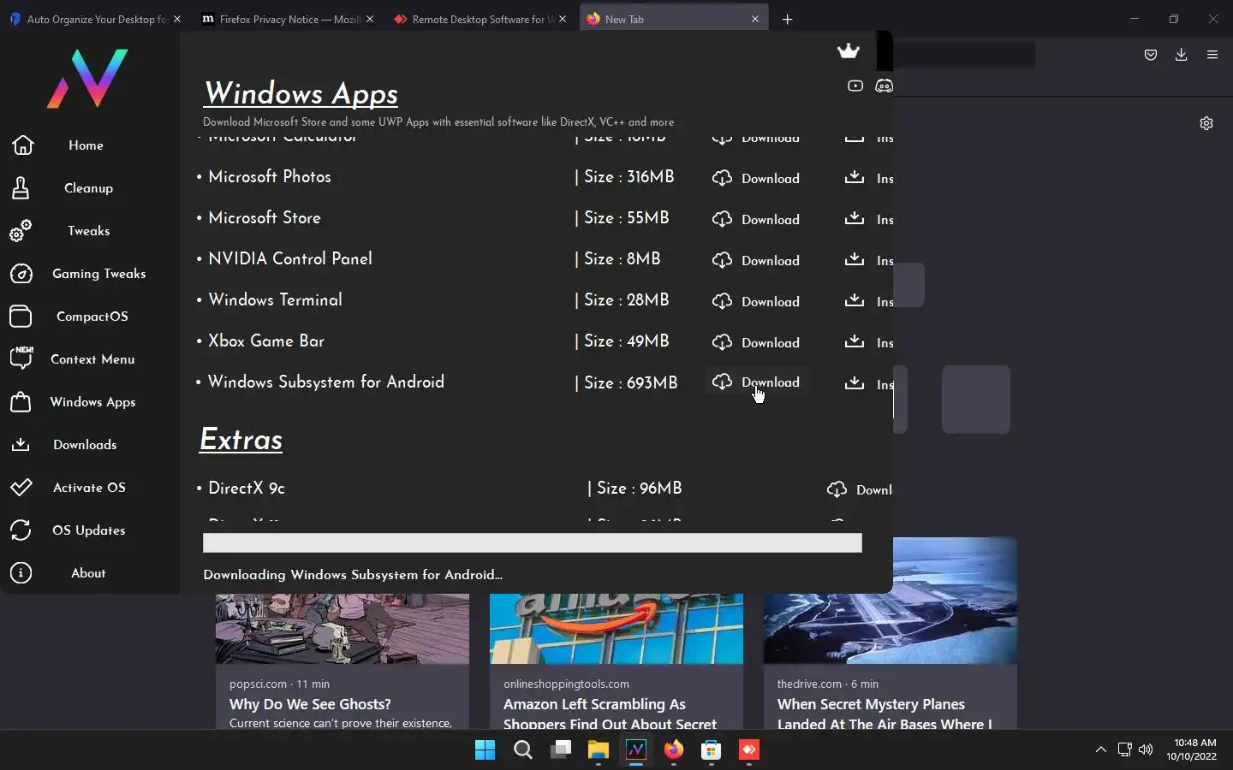The image size is (1233, 770).
Task: Click the Amazon article thumbnail
Action: click(616, 629)
